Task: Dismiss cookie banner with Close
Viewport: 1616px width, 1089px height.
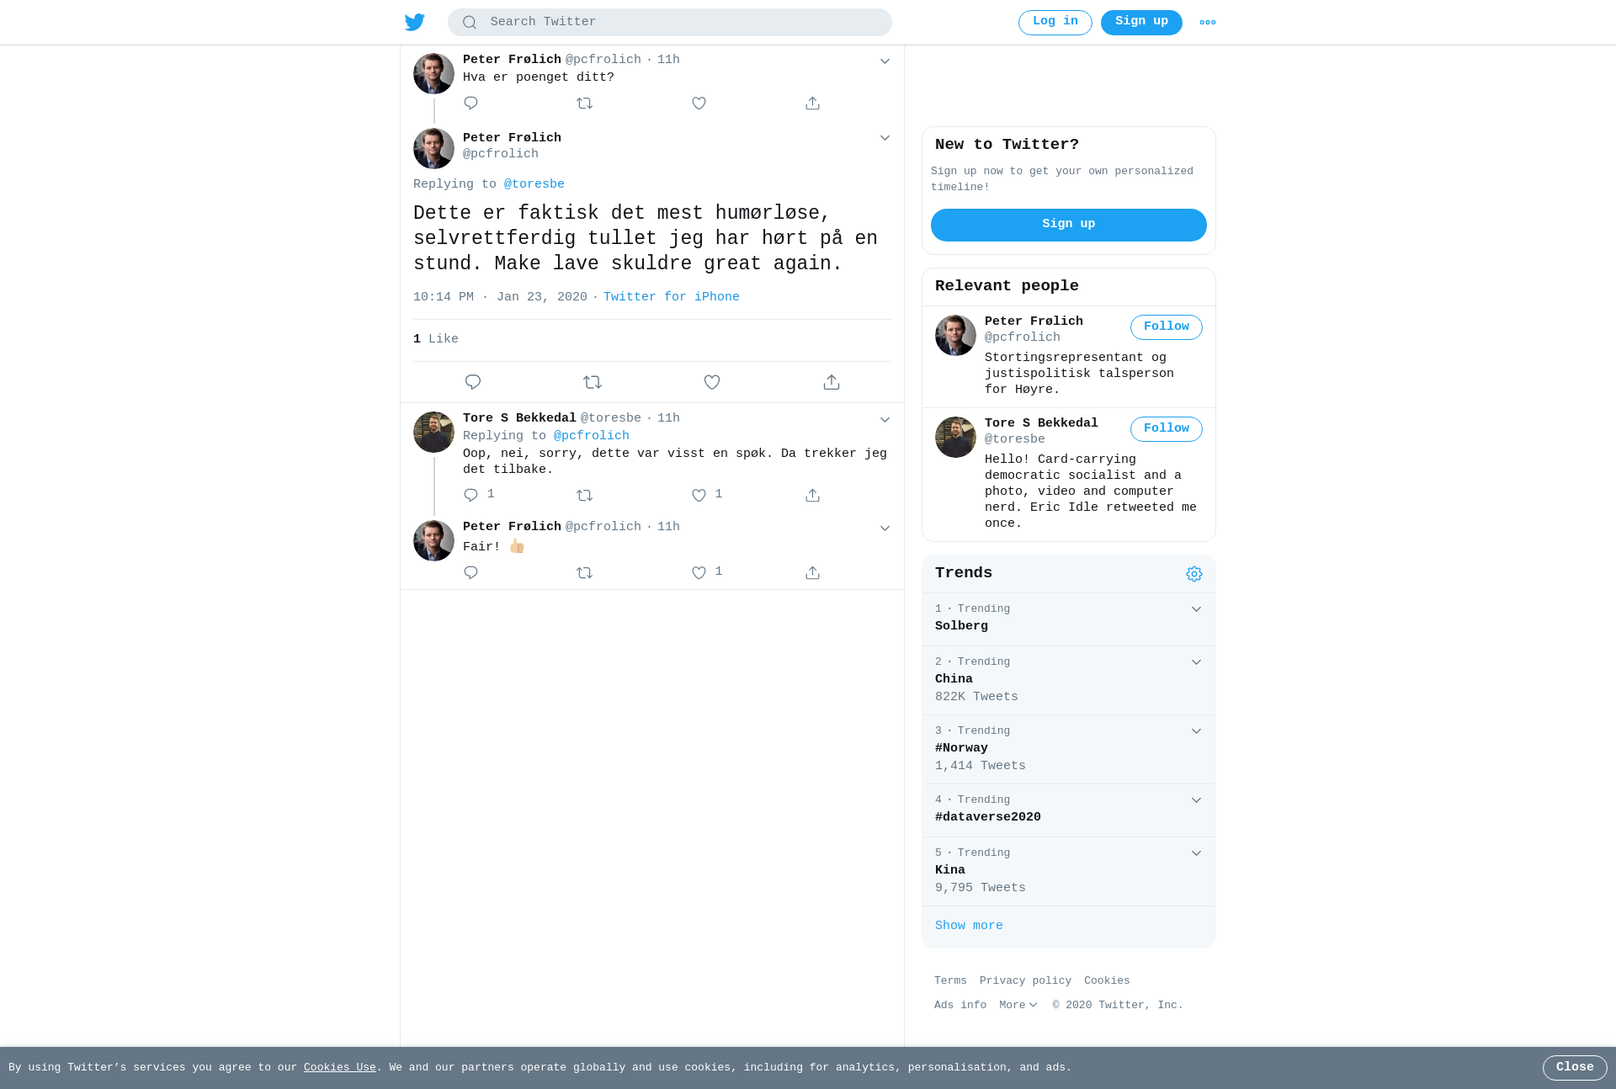Action: tap(1575, 1068)
